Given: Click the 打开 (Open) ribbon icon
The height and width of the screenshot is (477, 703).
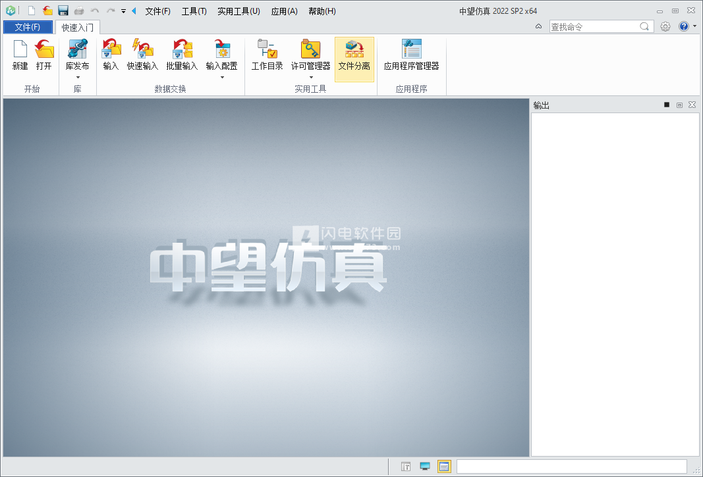Looking at the screenshot, I should tap(44, 49).
